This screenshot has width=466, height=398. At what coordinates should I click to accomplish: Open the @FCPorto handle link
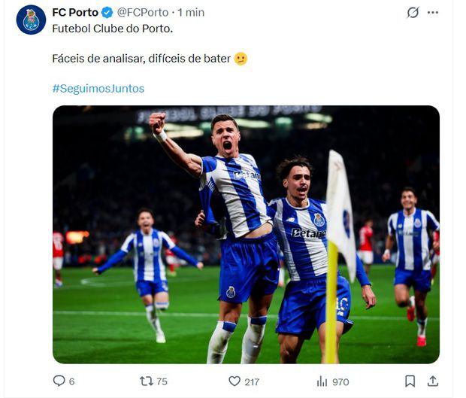coord(143,13)
